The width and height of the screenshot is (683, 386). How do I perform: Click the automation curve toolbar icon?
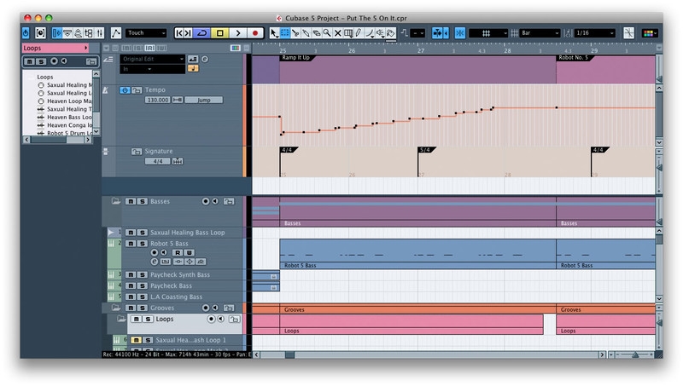[116, 33]
